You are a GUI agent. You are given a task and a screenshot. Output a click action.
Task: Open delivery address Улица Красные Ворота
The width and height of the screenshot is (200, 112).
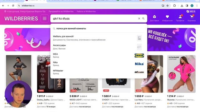(x=25, y=12)
